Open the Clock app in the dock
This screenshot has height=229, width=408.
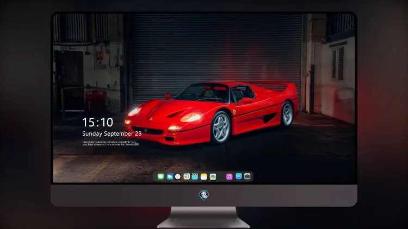178,176
